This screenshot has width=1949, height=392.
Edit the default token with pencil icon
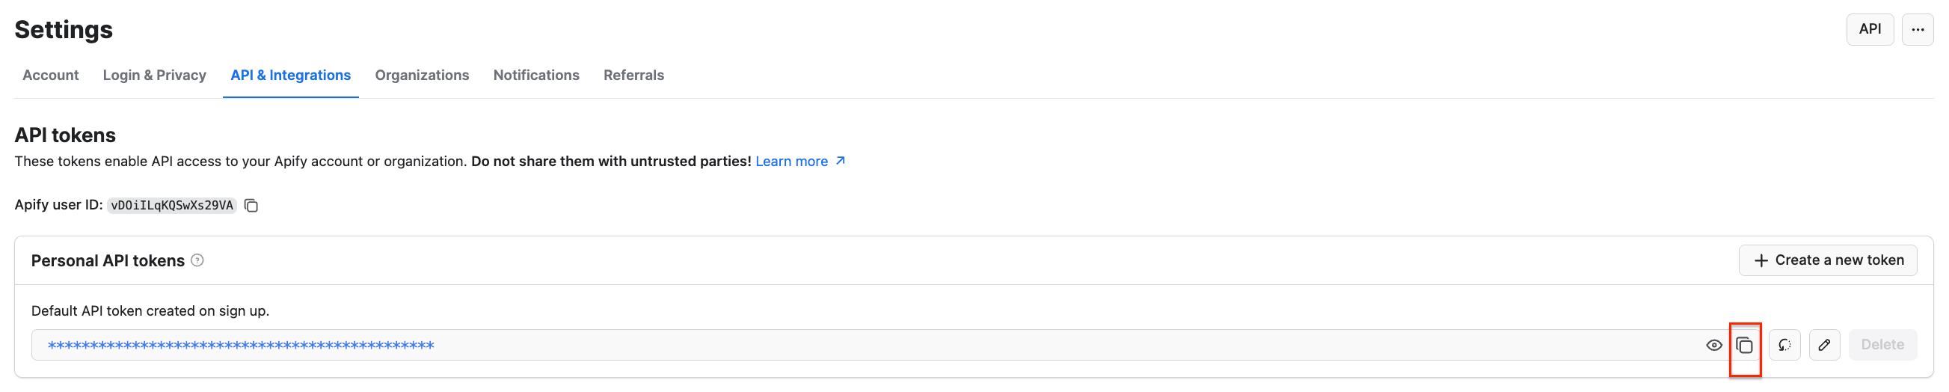tap(1824, 345)
